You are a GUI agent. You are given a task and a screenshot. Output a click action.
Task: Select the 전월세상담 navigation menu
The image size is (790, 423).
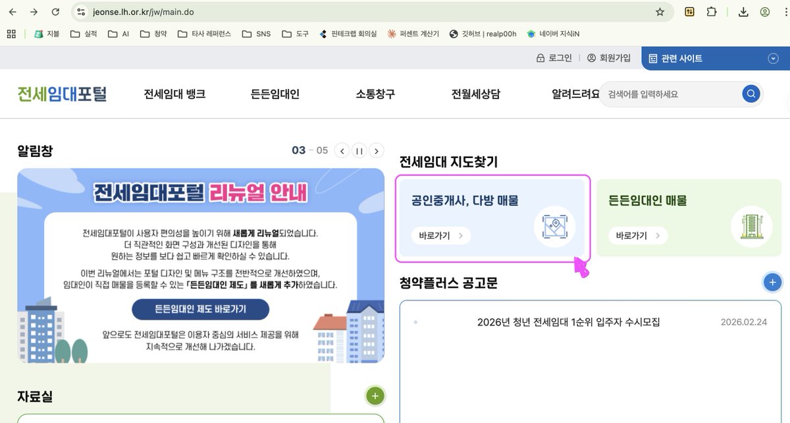[x=475, y=94]
